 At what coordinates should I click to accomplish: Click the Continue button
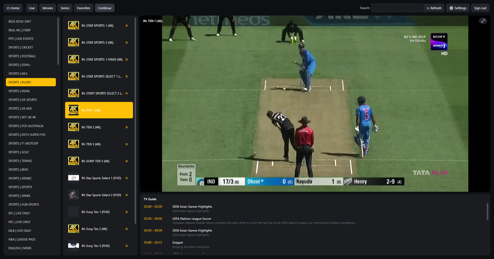coord(105,8)
